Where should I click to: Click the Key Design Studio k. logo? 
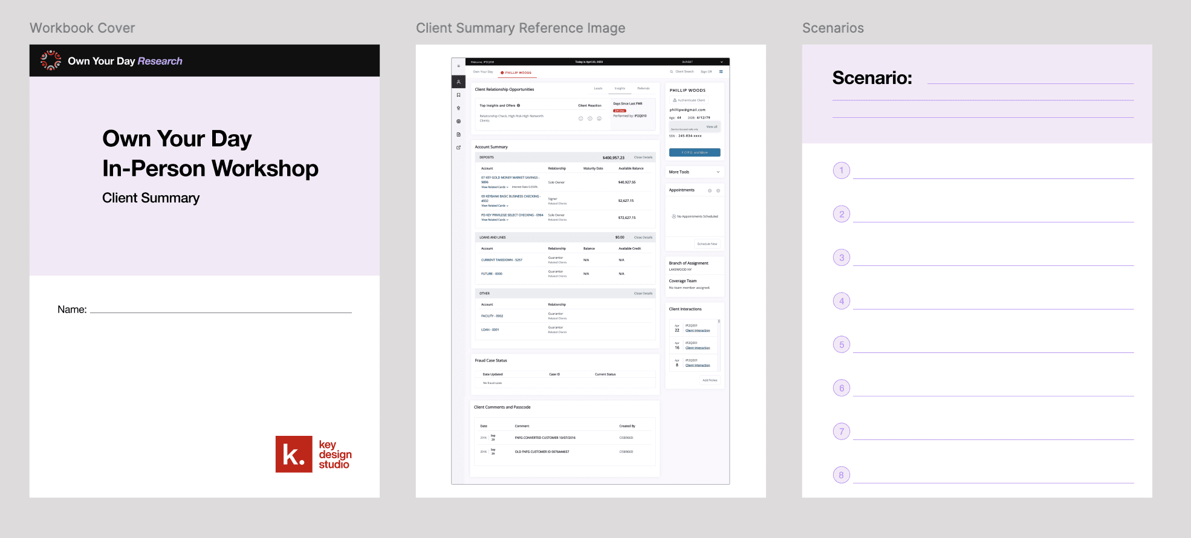(294, 454)
